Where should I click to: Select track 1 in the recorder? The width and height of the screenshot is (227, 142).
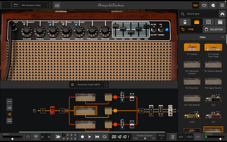64,135
